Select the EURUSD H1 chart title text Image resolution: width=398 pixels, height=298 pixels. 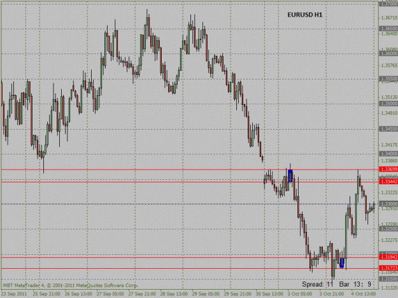pyautogui.click(x=305, y=15)
